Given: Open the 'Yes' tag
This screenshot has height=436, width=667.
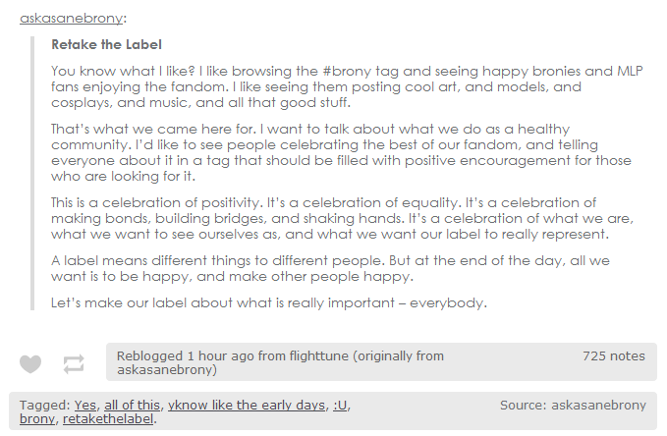Looking at the screenshot, I should click(85, 405).
